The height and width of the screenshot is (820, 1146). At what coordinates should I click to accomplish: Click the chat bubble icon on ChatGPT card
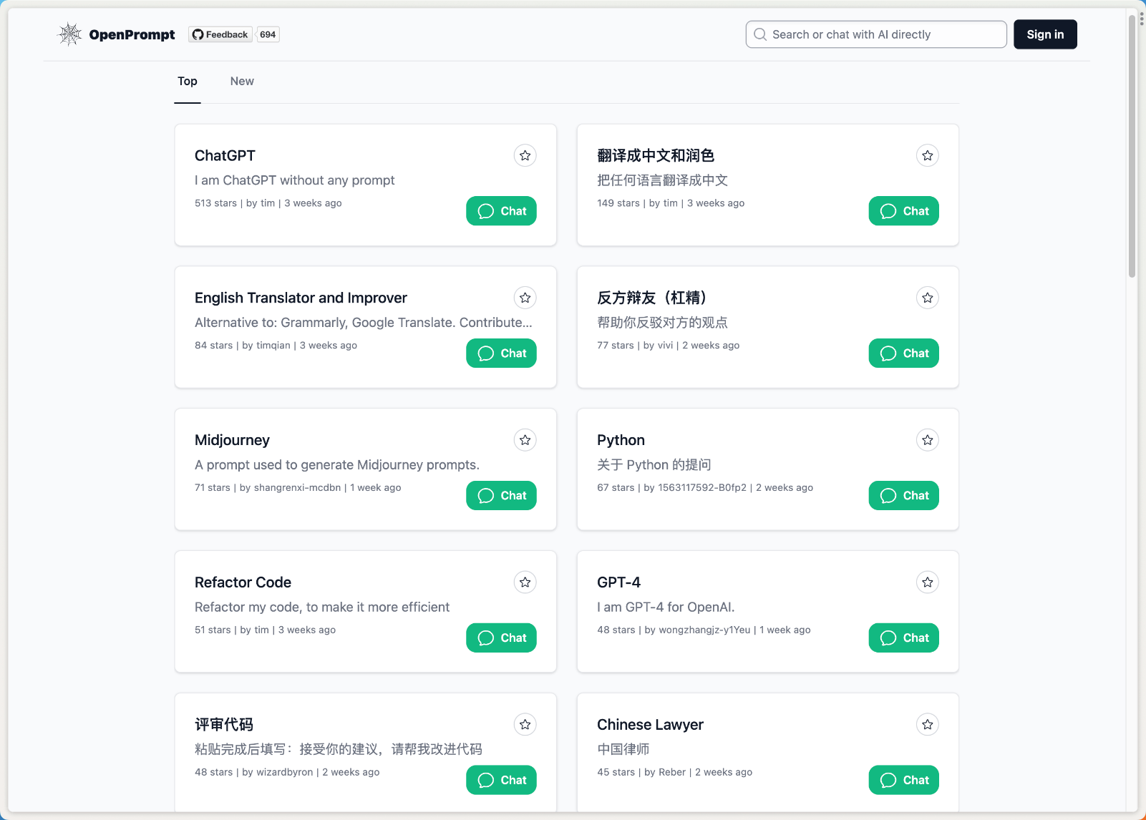click(486, 210)
